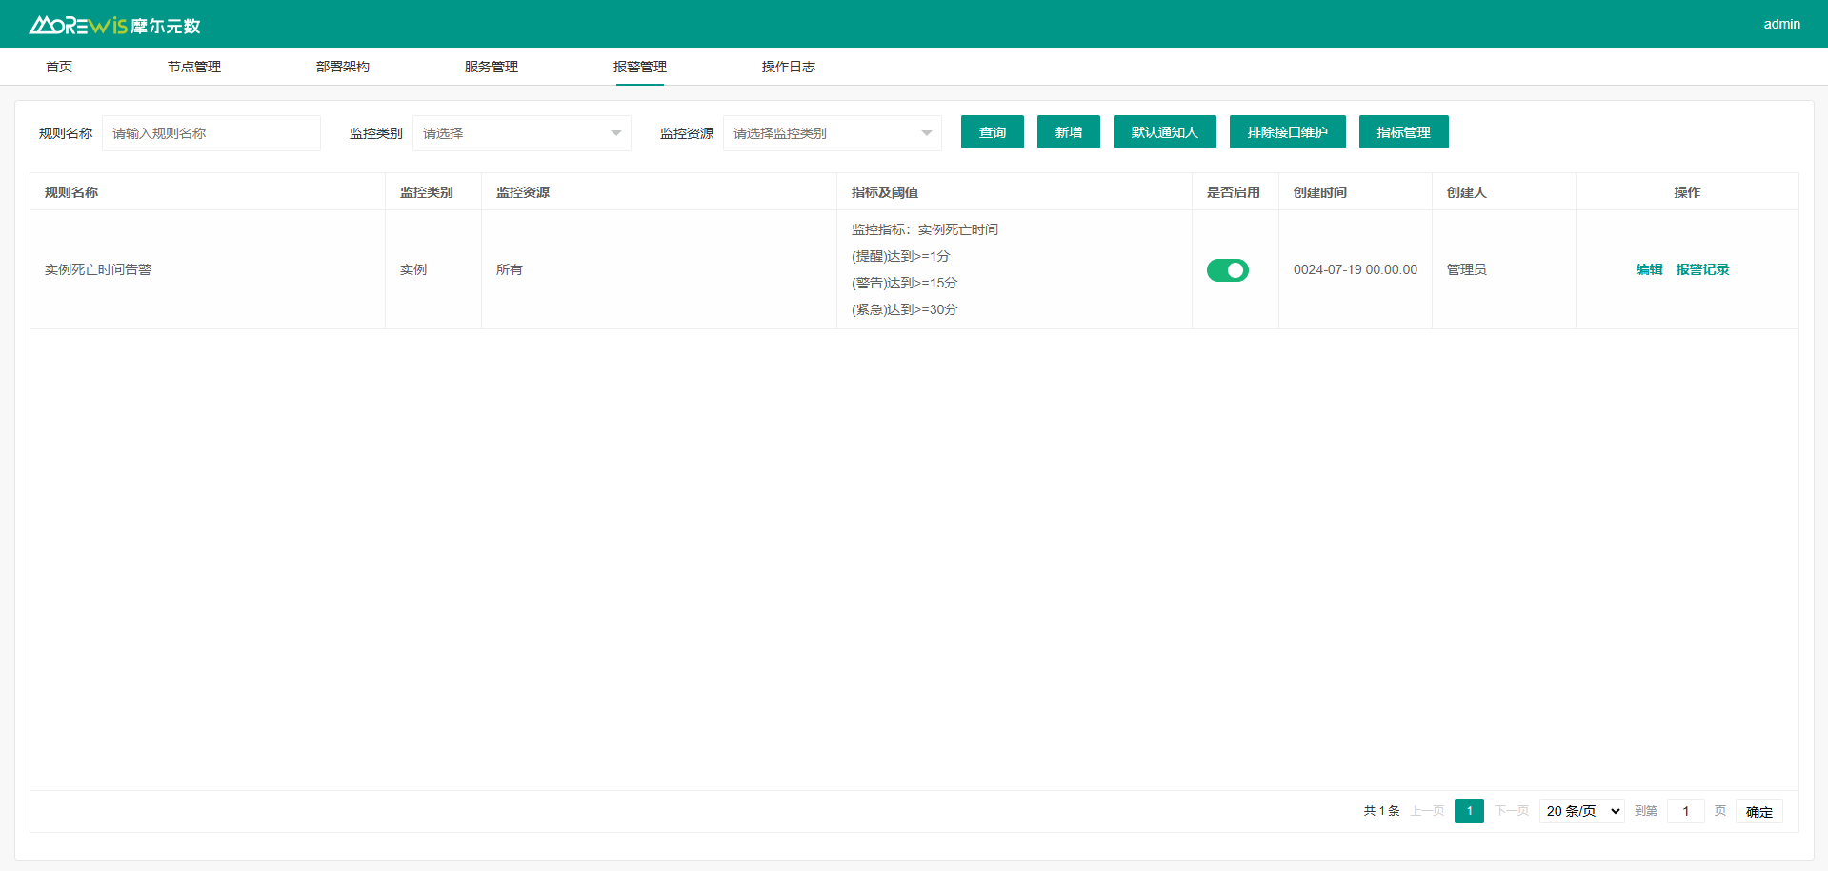Click the 排除接口维护 button
This screenshot has height=871, width=1828.
[1287, 131]
